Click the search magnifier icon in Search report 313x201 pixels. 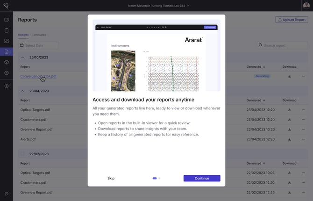click(x=261, y=45)
